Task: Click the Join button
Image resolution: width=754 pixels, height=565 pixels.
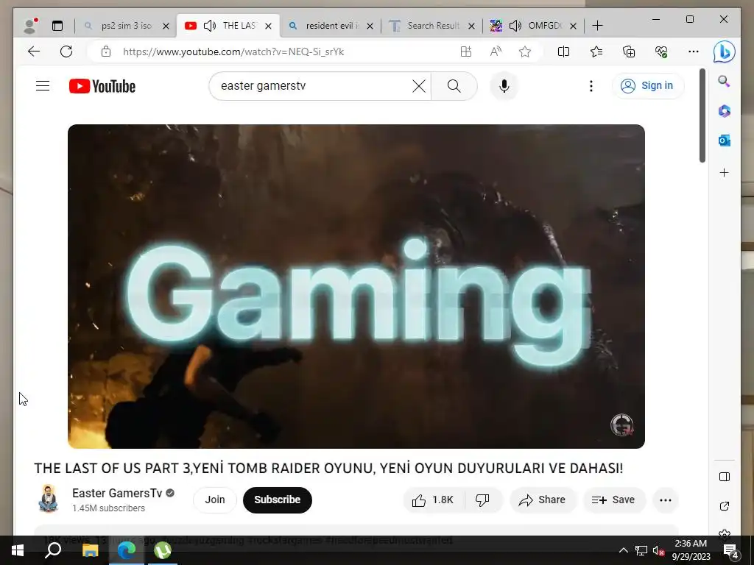Action: click(215, 500)
